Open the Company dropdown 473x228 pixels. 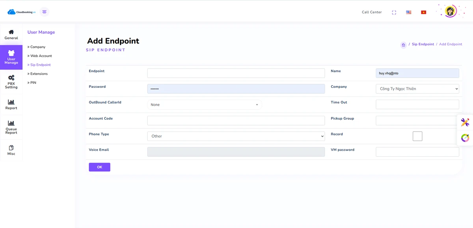click(x=417, y=89)
